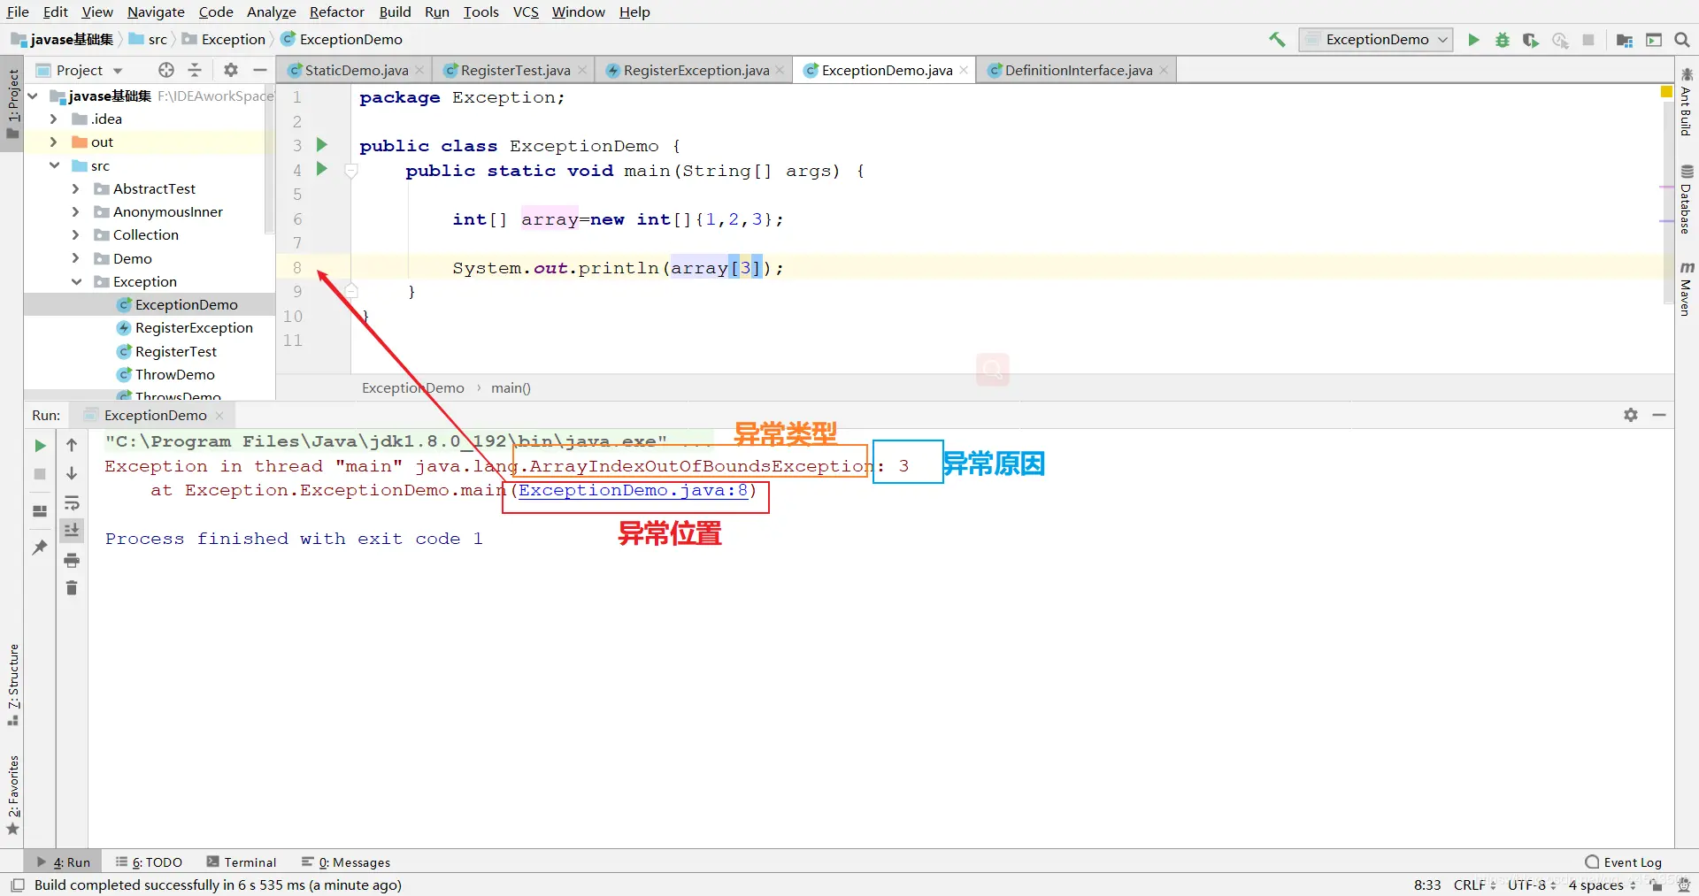Click the yellow inspection status indicator

tap(1666, 92)
